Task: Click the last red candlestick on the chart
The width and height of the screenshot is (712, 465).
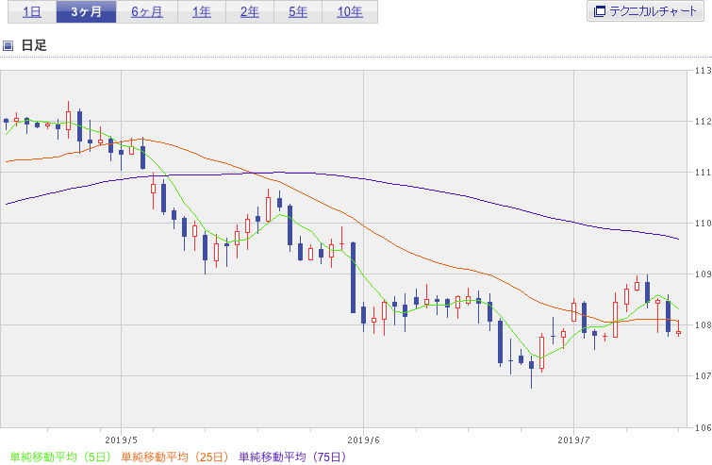Action: point(678,330)
